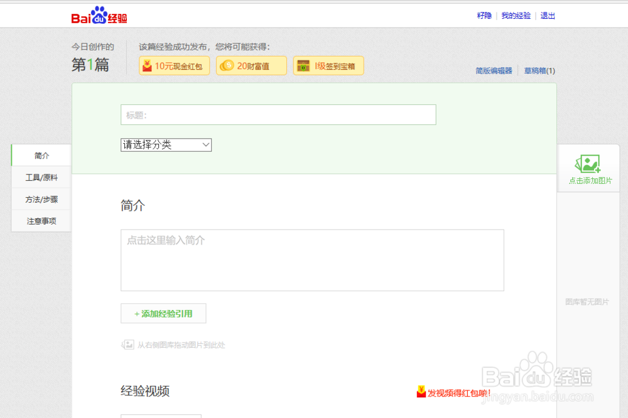Image resolution: width=628 pixels, height=418 pixels.
Task: Click the red envelope cash reward icon
Action: pyautogui.click(x=148, y=65)
